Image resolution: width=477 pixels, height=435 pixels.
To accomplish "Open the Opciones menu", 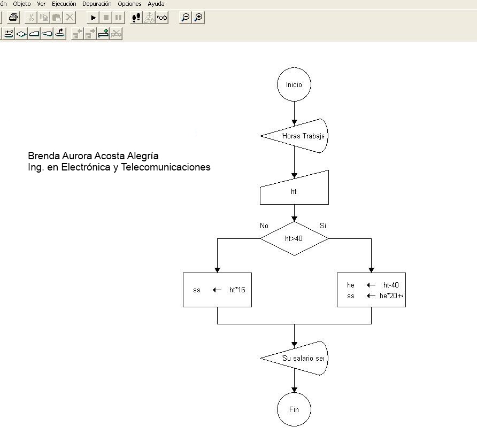I will coord(129,4).
